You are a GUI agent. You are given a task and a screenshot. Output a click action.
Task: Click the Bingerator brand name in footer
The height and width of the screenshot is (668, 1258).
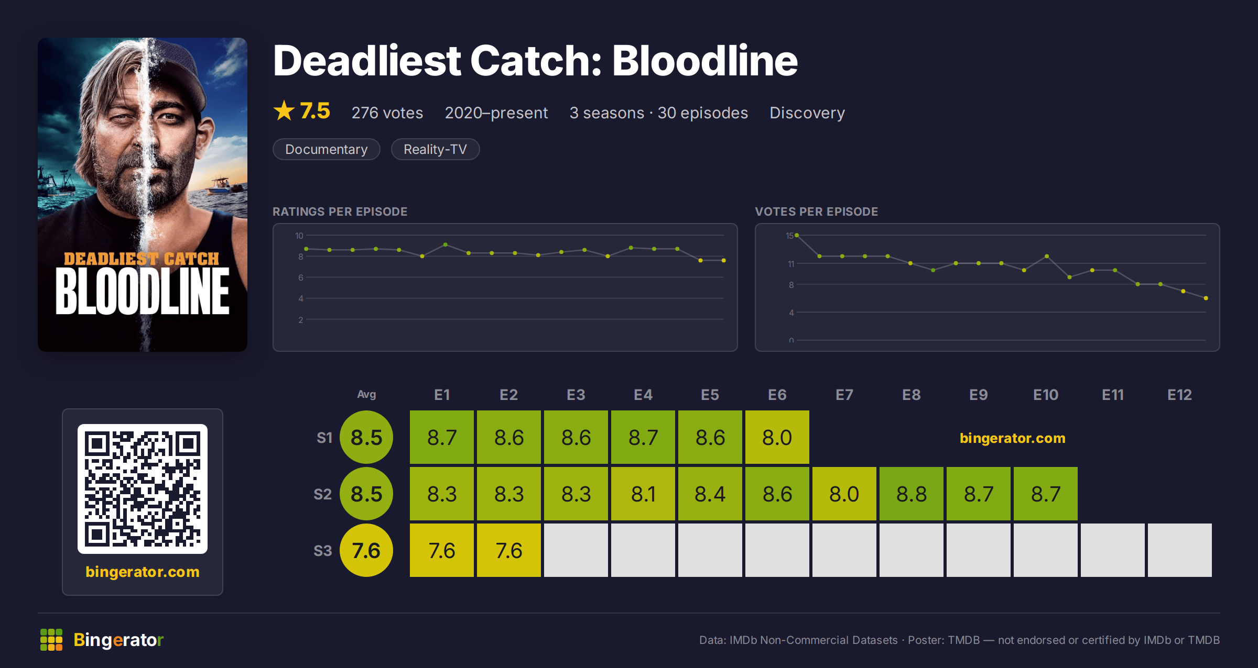pyautogui.click(x=118, y=640)
